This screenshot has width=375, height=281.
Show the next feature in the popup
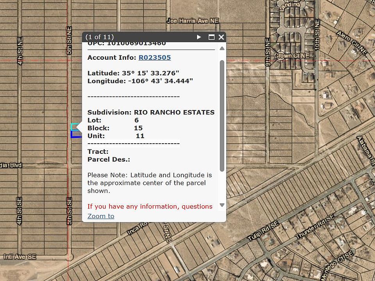pos(199,37)
